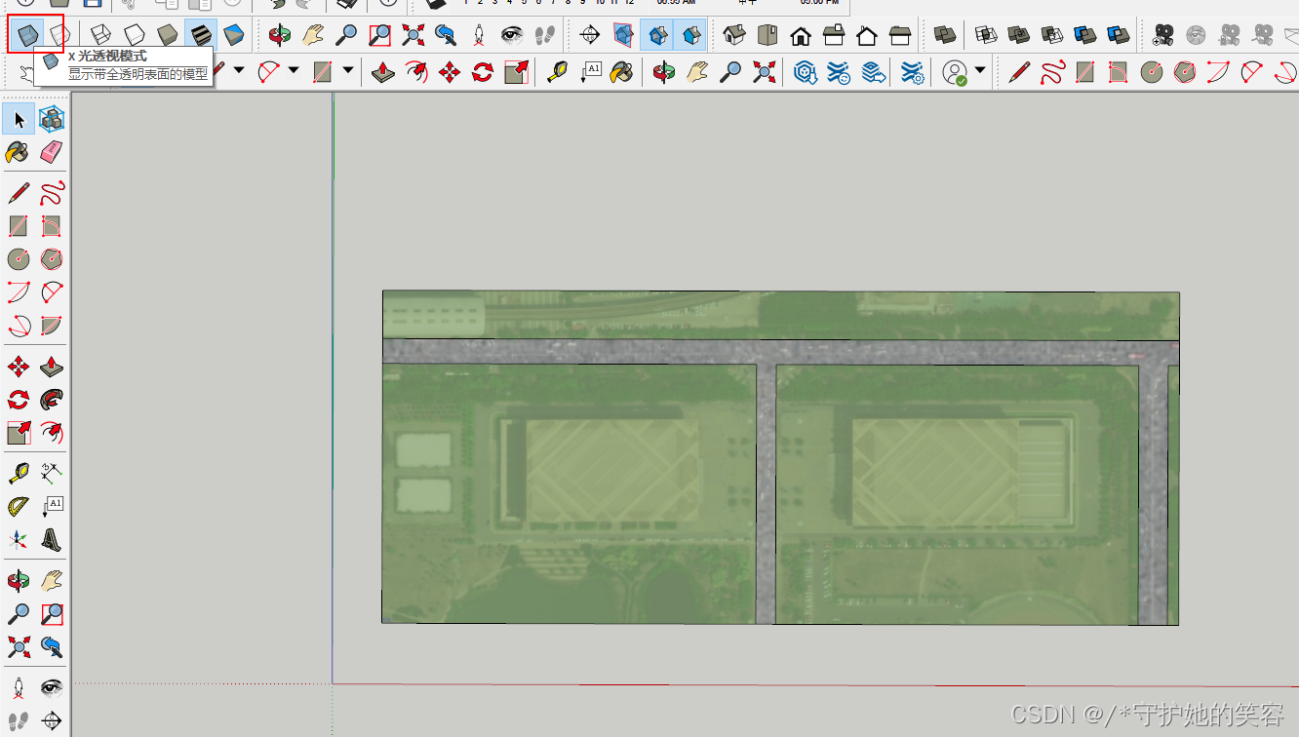Expand the user account dropdown arrow
Screen dimensions: 1299x737
[980, 71]
